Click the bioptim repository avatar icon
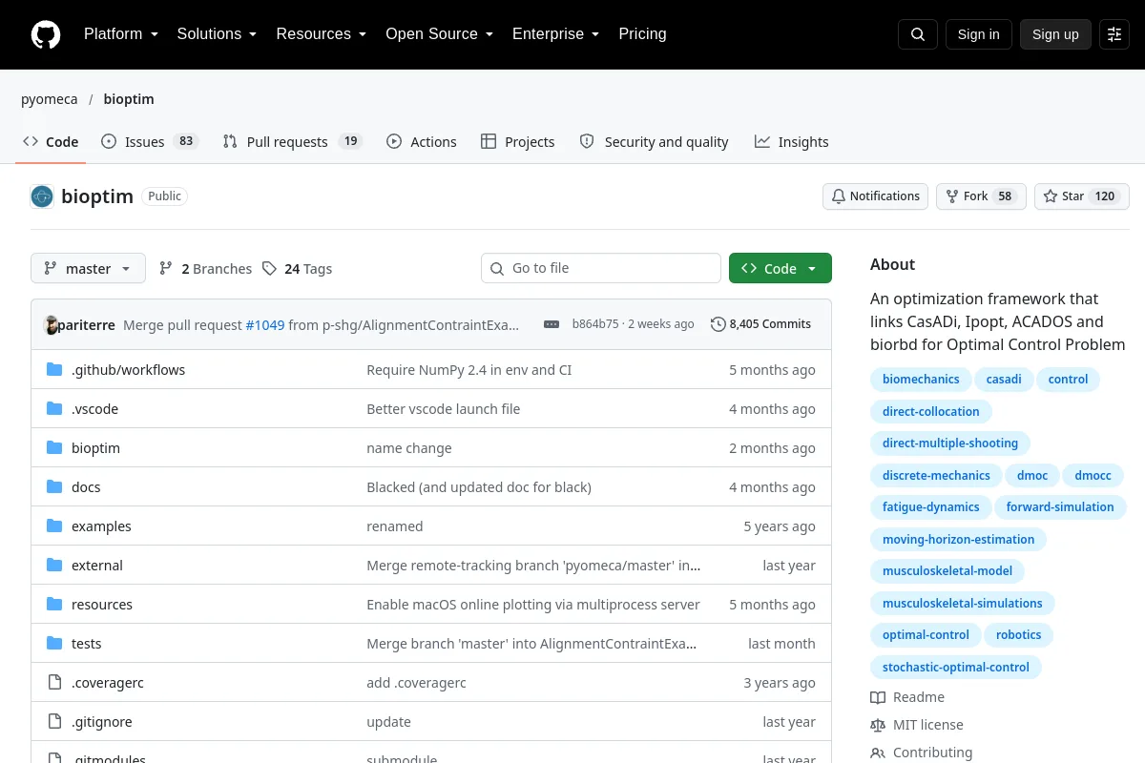Screen dimensions: 1145x763 [42, 196]
